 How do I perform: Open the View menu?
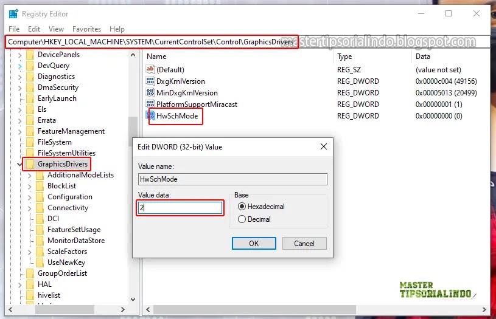(x=56, y=29)
